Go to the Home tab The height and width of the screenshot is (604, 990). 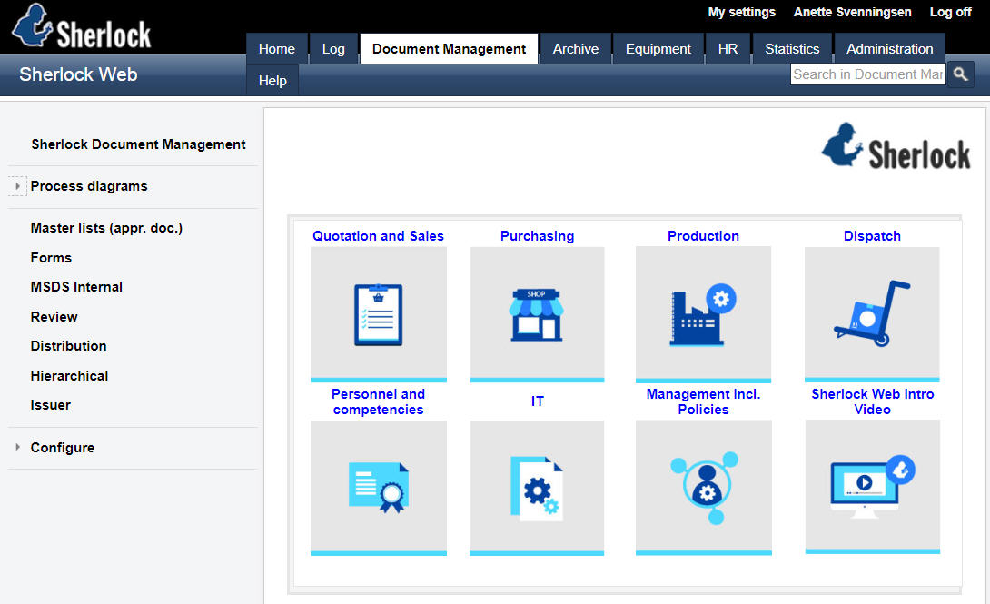tap(276, 49)
